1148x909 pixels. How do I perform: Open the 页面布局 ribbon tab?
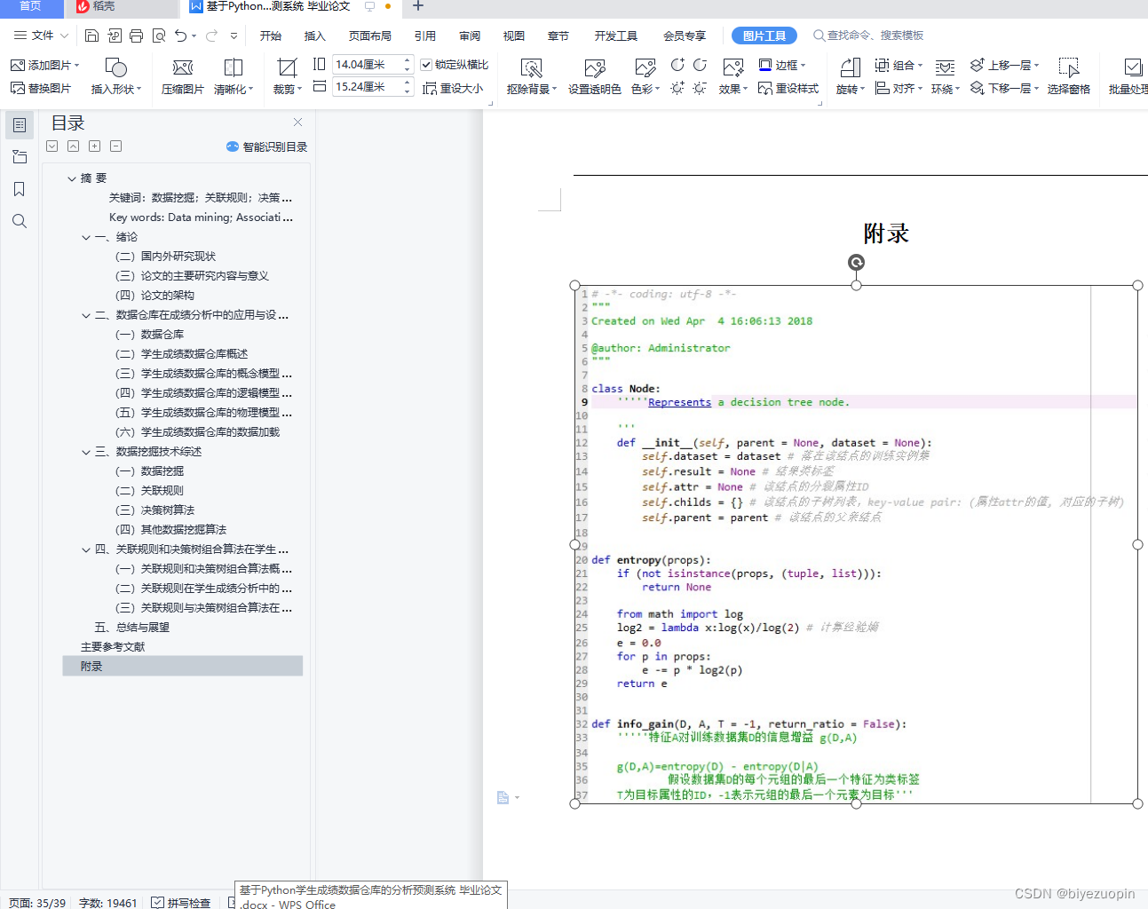click(x=370, y=36)
